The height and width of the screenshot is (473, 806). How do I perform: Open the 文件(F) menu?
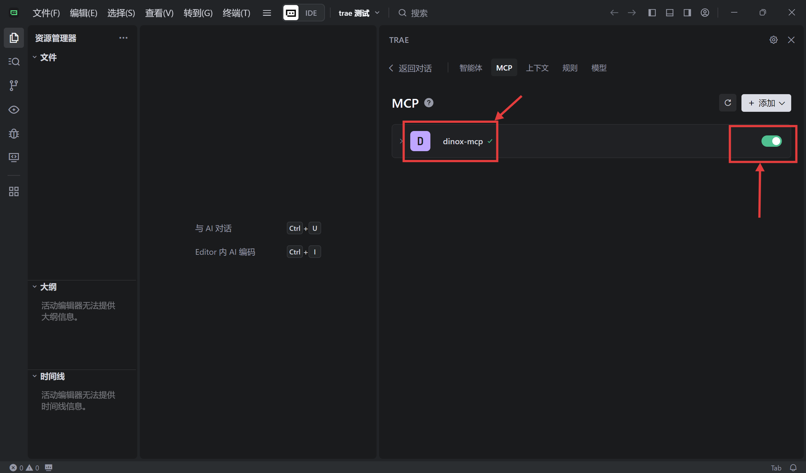(x=46, y=13)
